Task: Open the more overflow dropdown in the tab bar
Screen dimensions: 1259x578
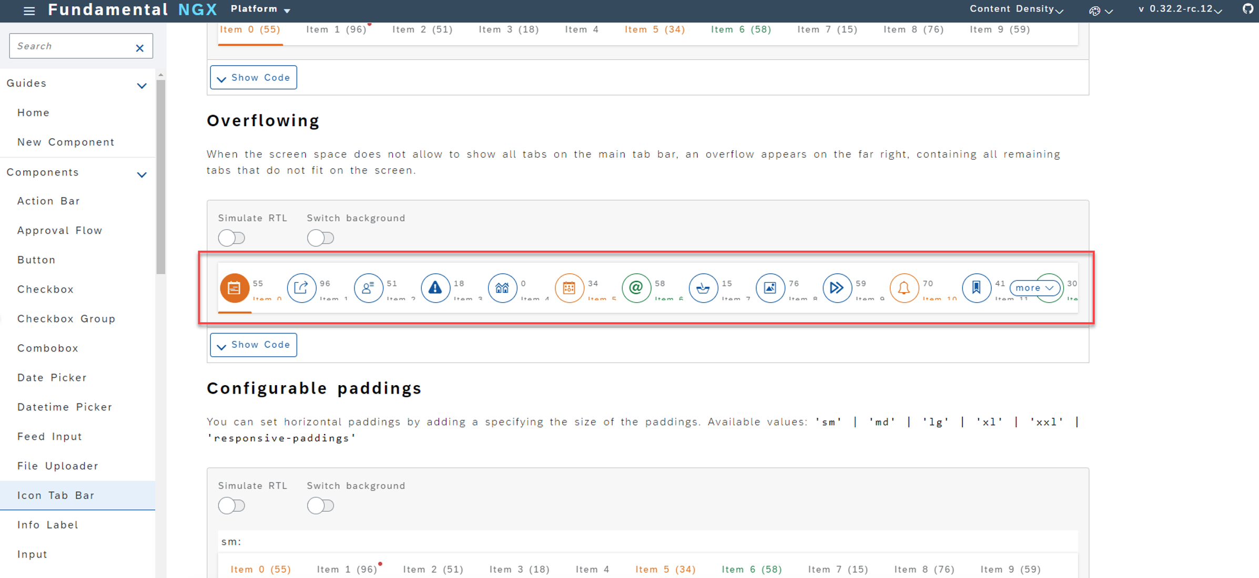Action: [x=1033, y=288]
